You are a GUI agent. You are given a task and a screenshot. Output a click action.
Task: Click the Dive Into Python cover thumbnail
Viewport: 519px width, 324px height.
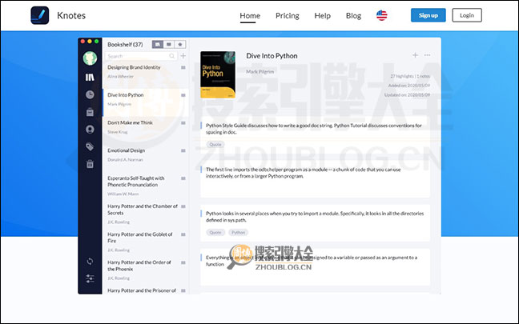click(218, 74)
